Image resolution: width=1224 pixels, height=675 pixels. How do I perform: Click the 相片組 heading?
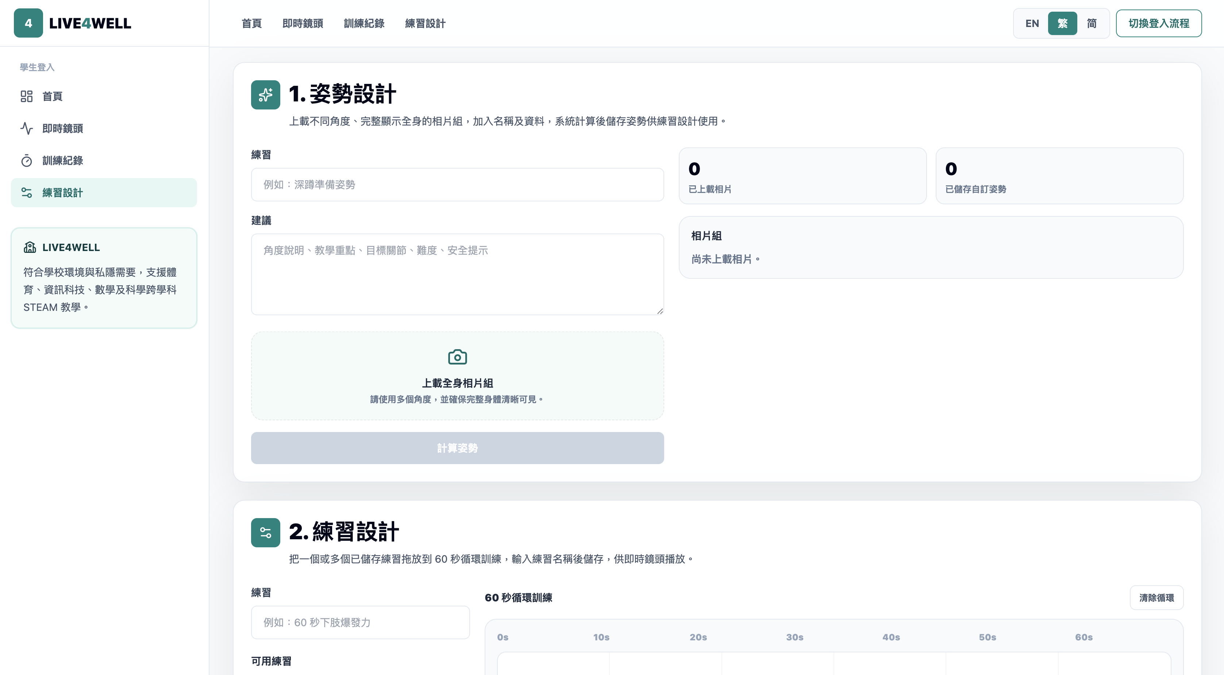[706, 236]
